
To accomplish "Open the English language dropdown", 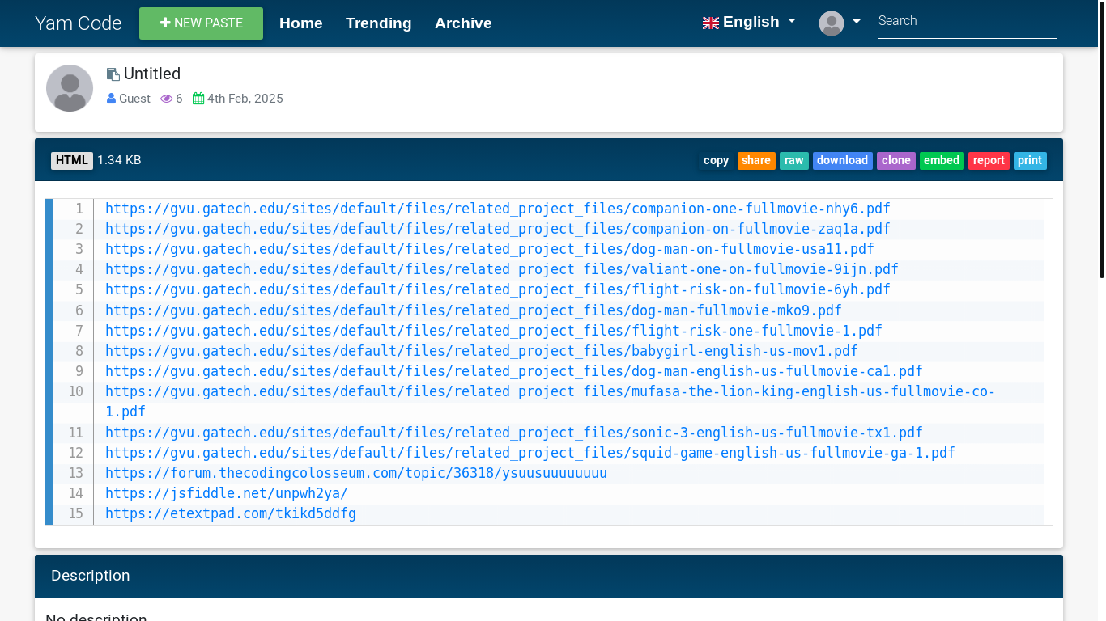I will [749, 23].
